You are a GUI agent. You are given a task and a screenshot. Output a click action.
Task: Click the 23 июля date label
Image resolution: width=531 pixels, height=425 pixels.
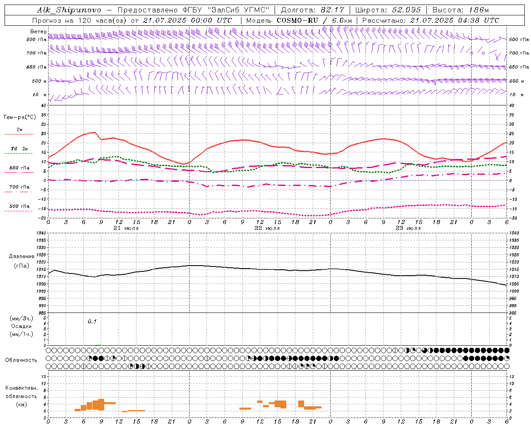pos(408,228)
